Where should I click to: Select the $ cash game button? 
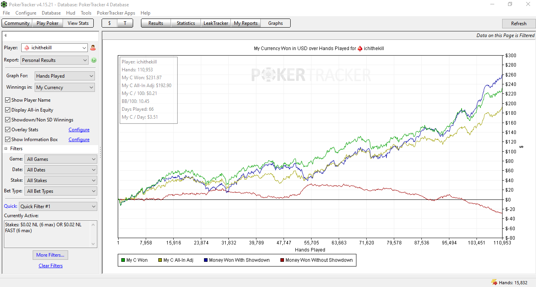coord(109,23)
